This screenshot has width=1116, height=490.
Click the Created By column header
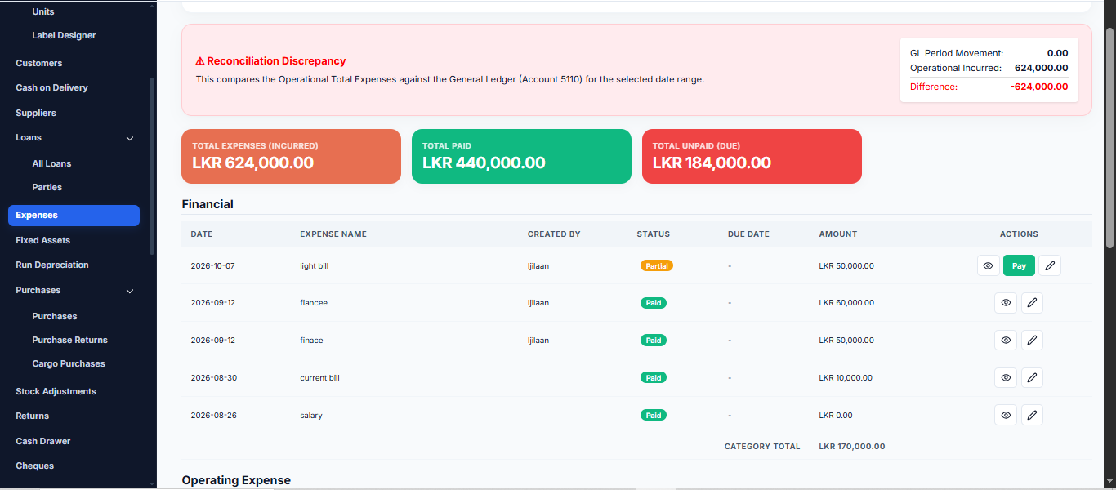554,234
